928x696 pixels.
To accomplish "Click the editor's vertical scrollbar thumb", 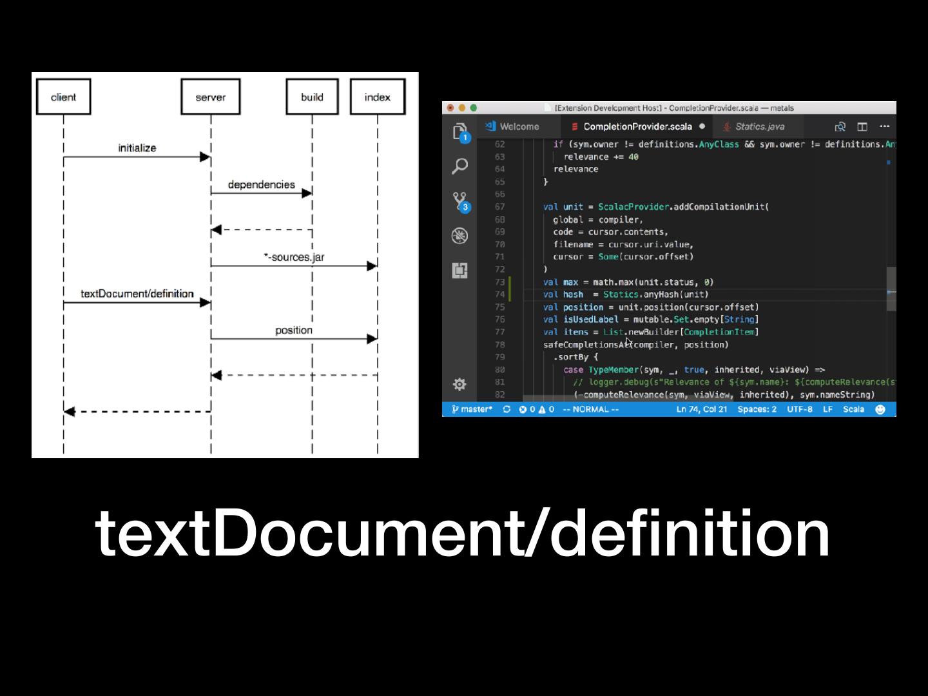I will click(x=891, y=289).
